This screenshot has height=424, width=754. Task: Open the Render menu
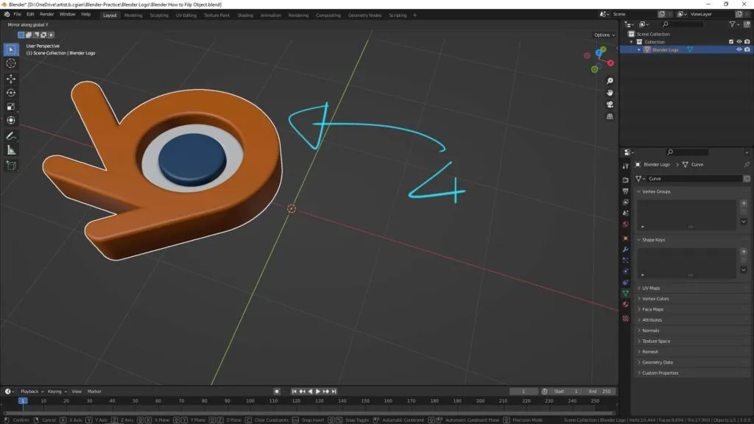[47, 13]
